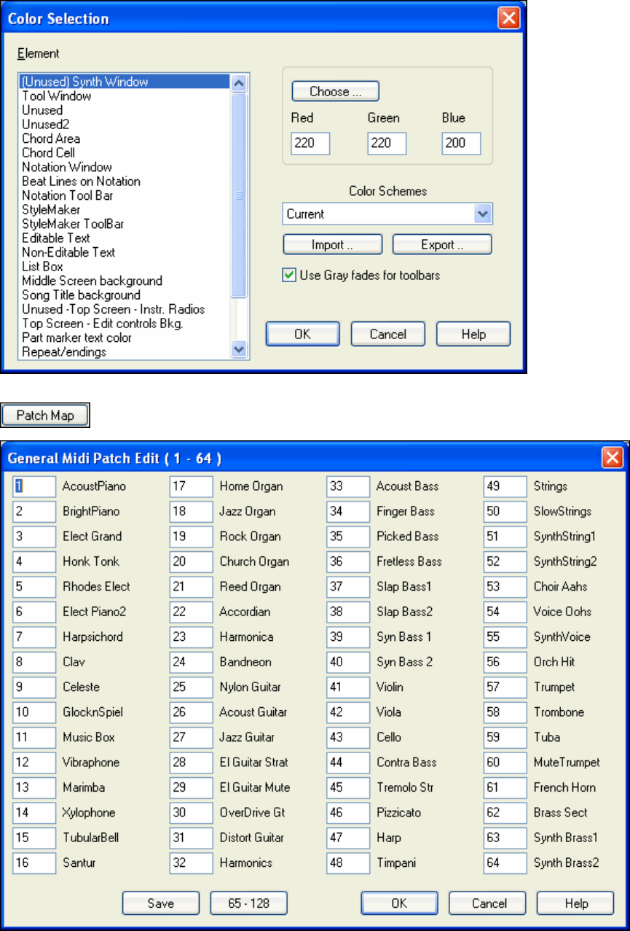This screenshot has height=931, width=630.
Task: Select StyleMaker ToolBar element
Action: point(125,224)
